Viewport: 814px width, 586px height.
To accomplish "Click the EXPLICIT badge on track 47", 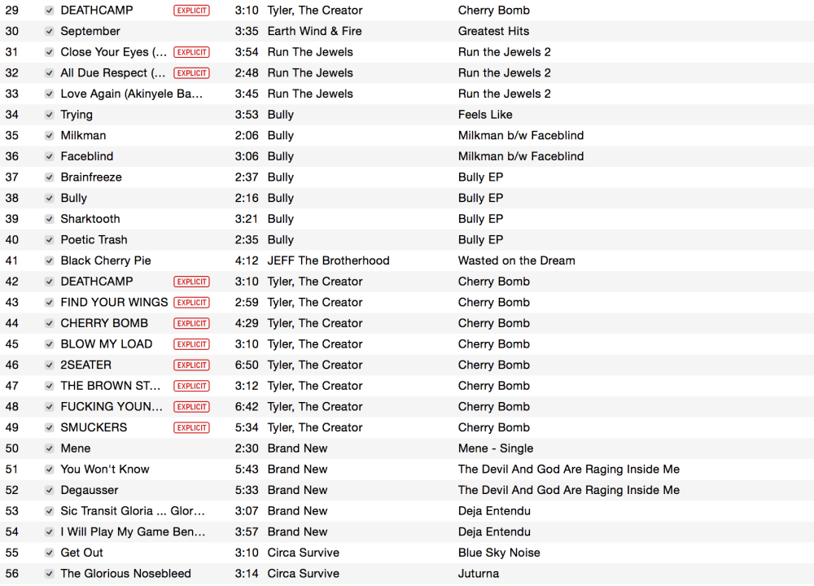I will point(191,386).
